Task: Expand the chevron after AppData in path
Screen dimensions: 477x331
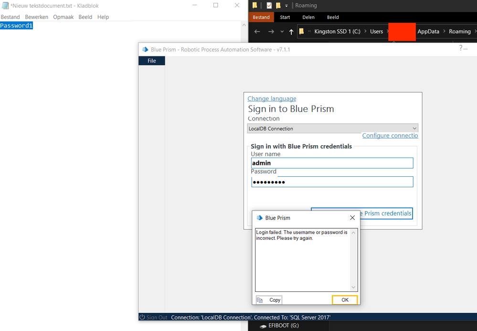Action: pos(444,32)
